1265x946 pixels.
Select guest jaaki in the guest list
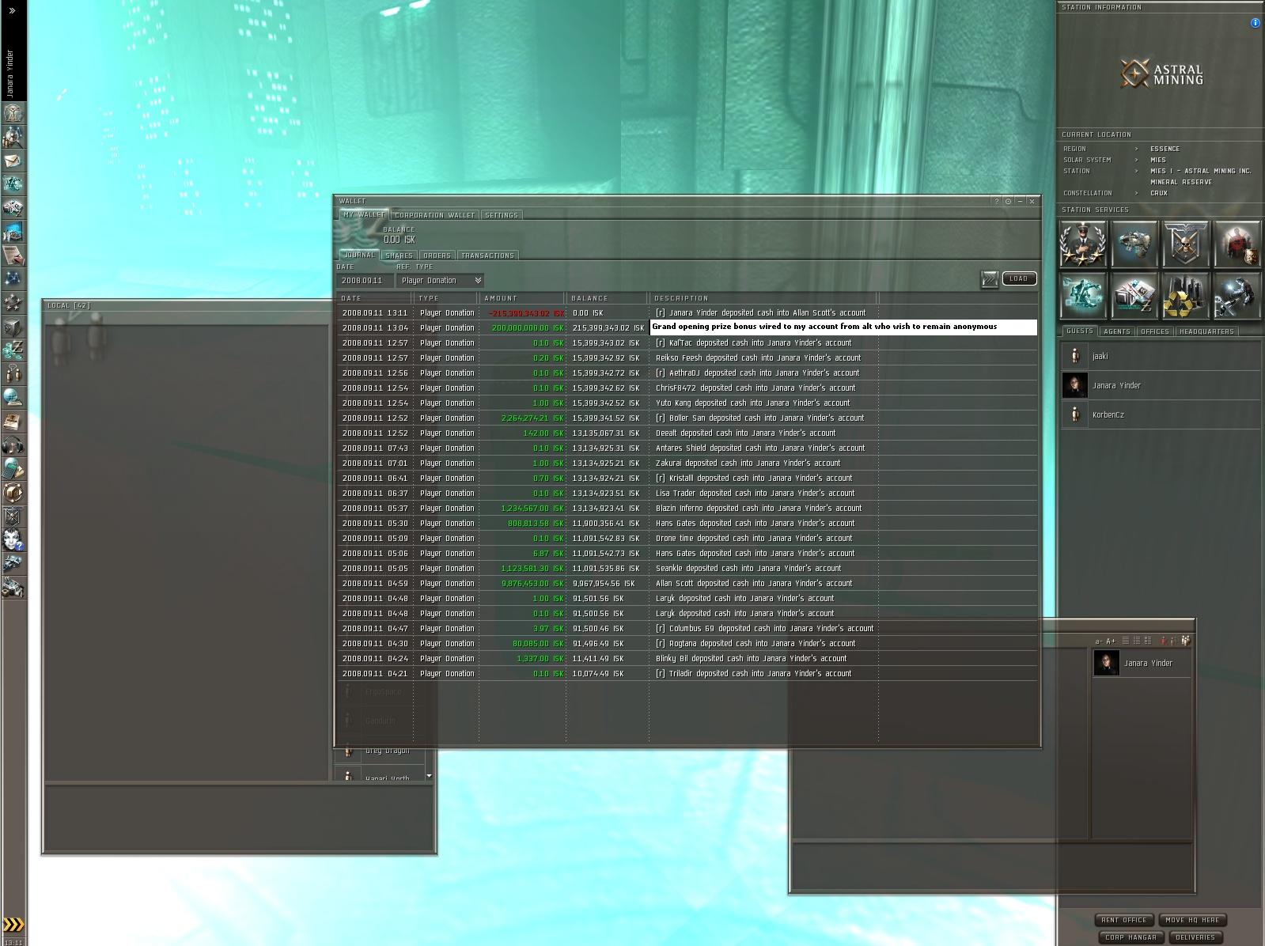click(1161, 356)
